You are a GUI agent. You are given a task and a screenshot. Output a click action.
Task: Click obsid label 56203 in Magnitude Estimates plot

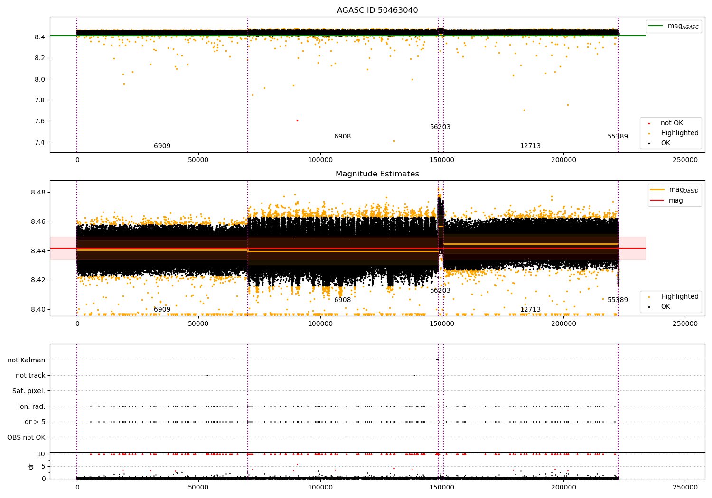440,291
